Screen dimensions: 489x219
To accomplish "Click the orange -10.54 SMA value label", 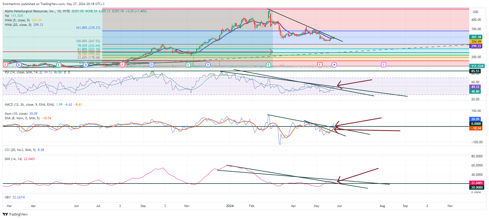I will (476, 128).
